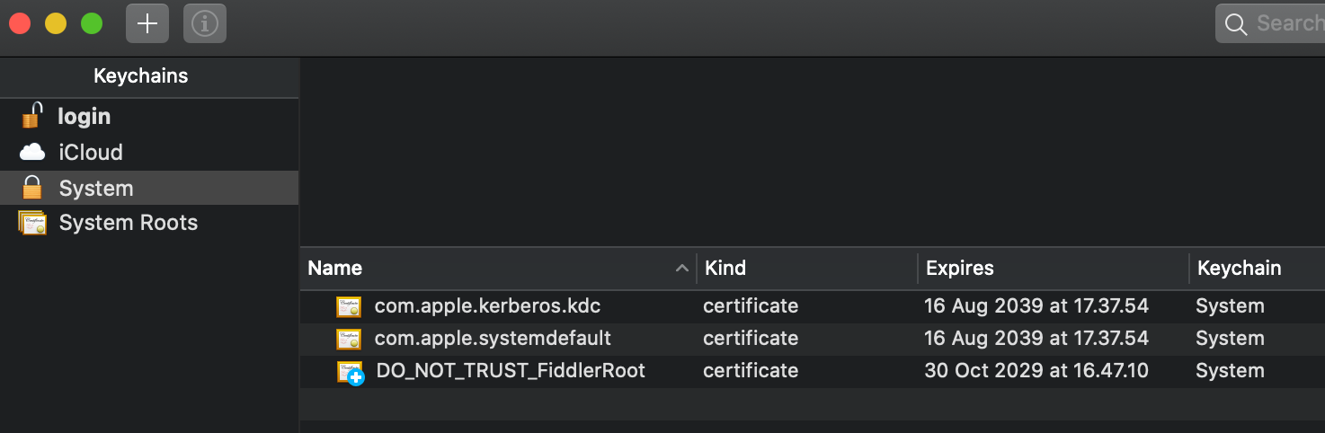
Task: Select the iCloud keychain
Action: [x=91, y=153]
